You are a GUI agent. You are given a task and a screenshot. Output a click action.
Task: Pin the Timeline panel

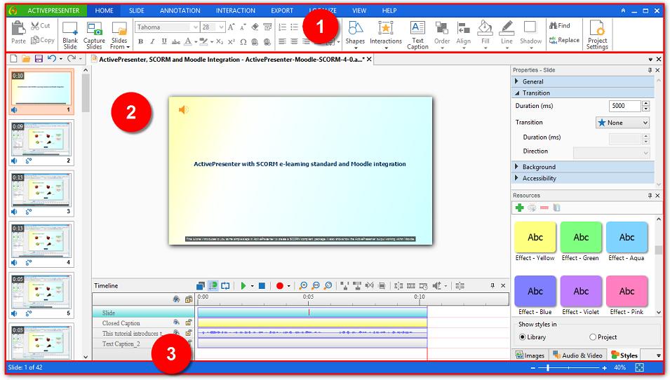point(493,285)
